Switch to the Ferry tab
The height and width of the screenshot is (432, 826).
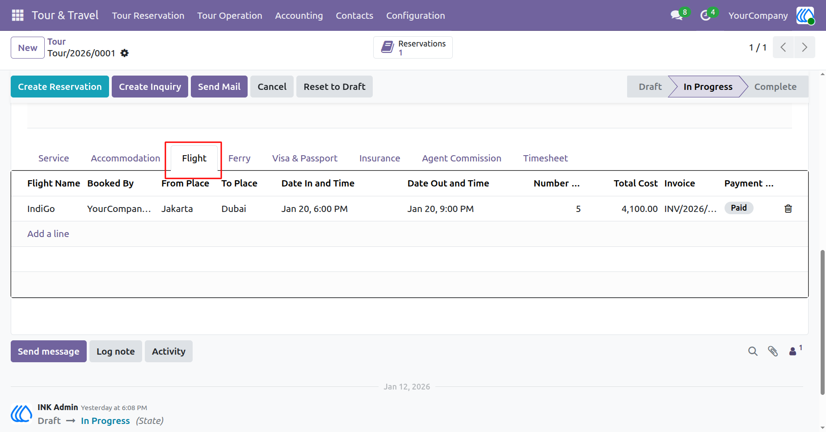pos(240,158)
